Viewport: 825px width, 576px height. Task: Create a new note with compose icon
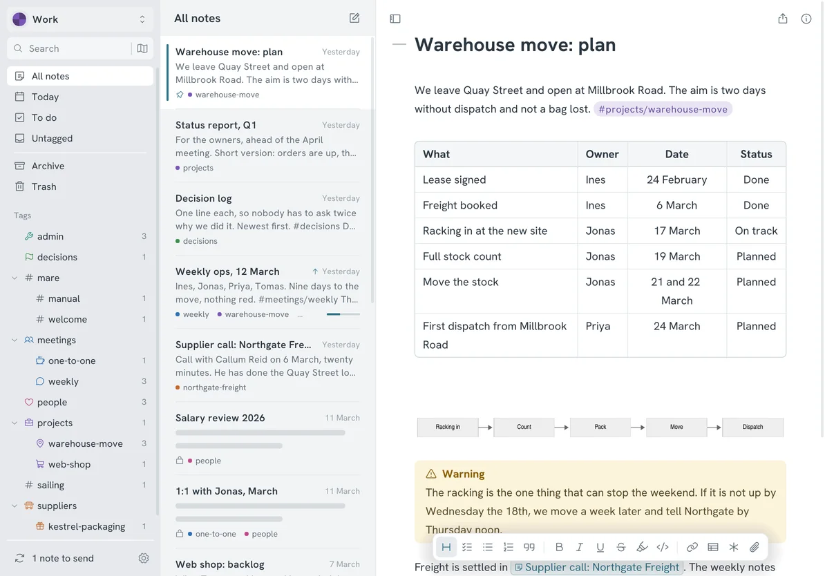354,18
